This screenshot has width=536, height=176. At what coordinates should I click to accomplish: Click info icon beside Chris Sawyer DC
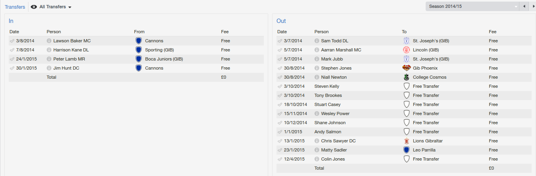point(317,141)
